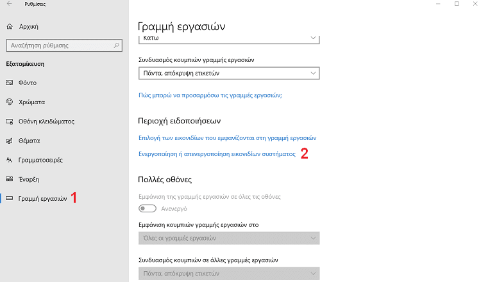Open the Συνδυασμός κουμπιών γραμμής εργασιών dropdown
This screenshot has height=282, width=481.
click(229, 73)
